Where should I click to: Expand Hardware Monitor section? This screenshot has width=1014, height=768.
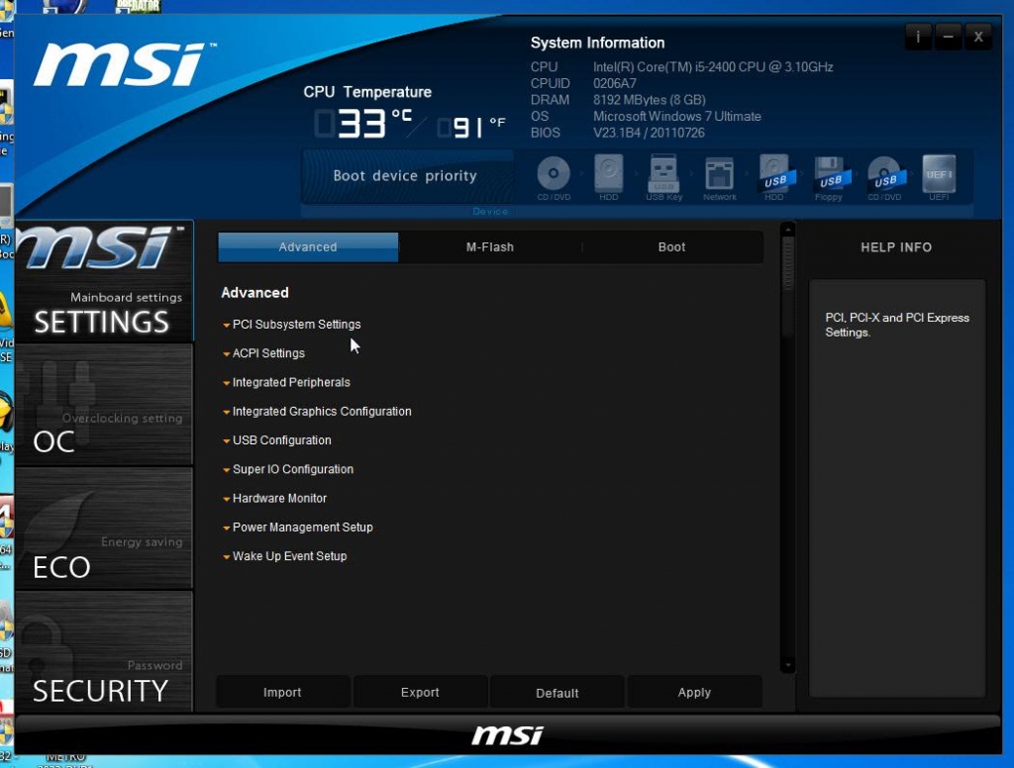pos(279,499)
